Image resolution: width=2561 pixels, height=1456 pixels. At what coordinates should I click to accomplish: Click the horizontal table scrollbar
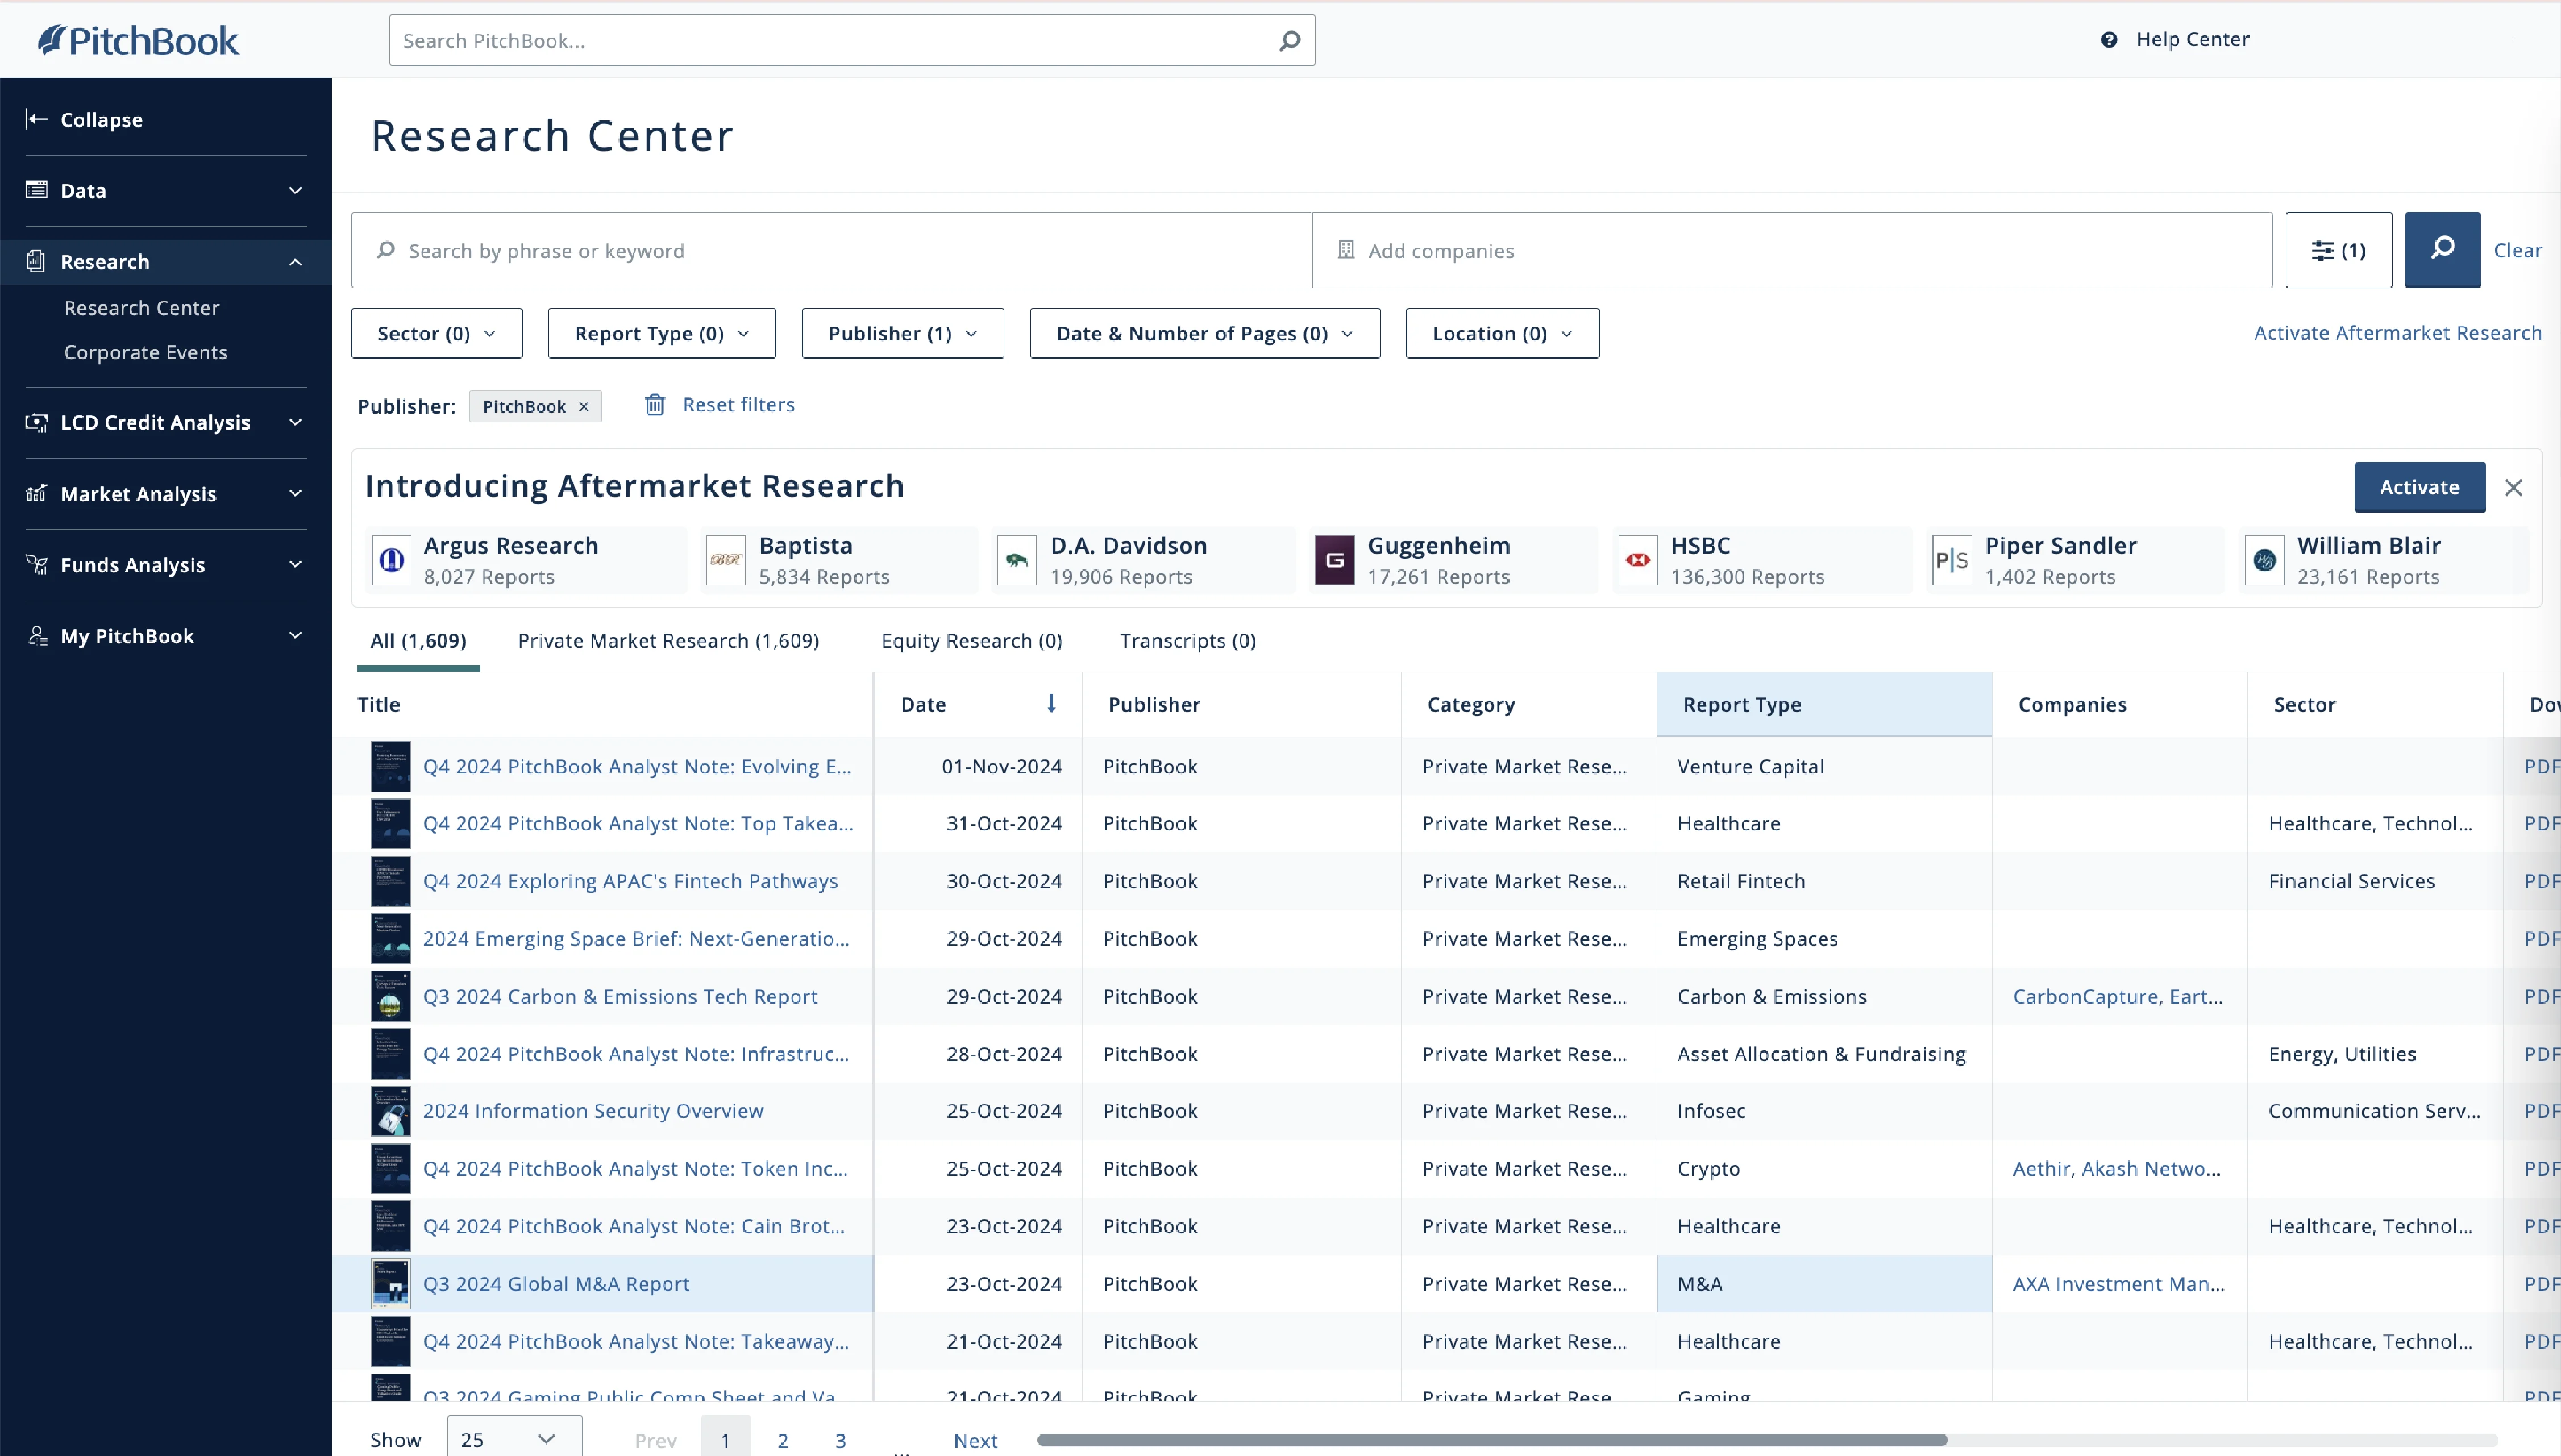tap(1492, 1440)
